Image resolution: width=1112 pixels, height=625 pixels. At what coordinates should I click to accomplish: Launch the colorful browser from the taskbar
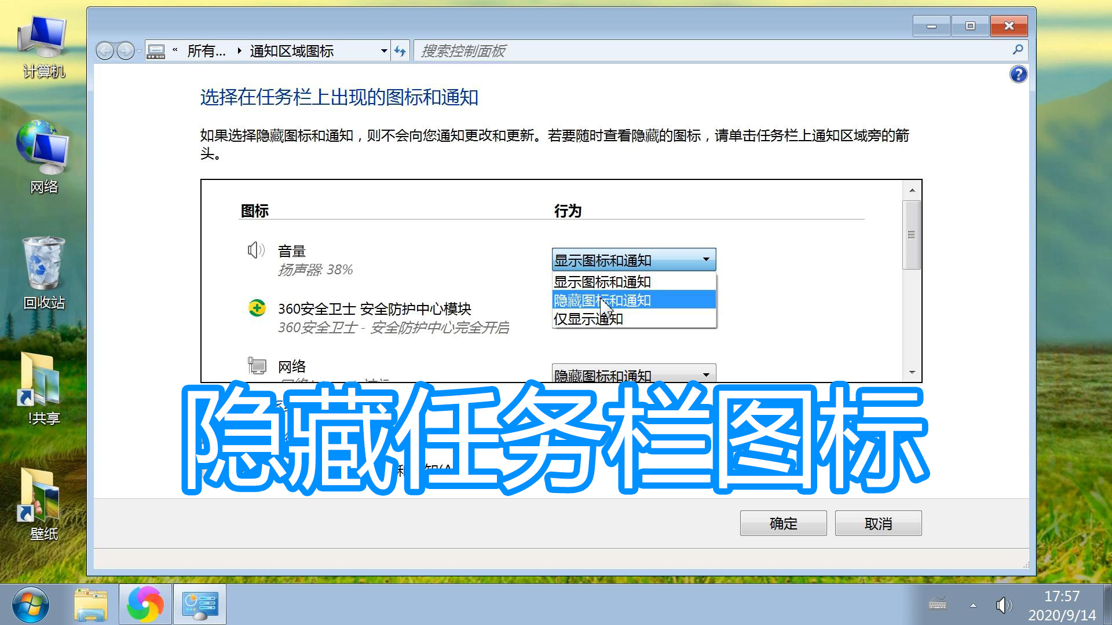[x=144, y=604]
